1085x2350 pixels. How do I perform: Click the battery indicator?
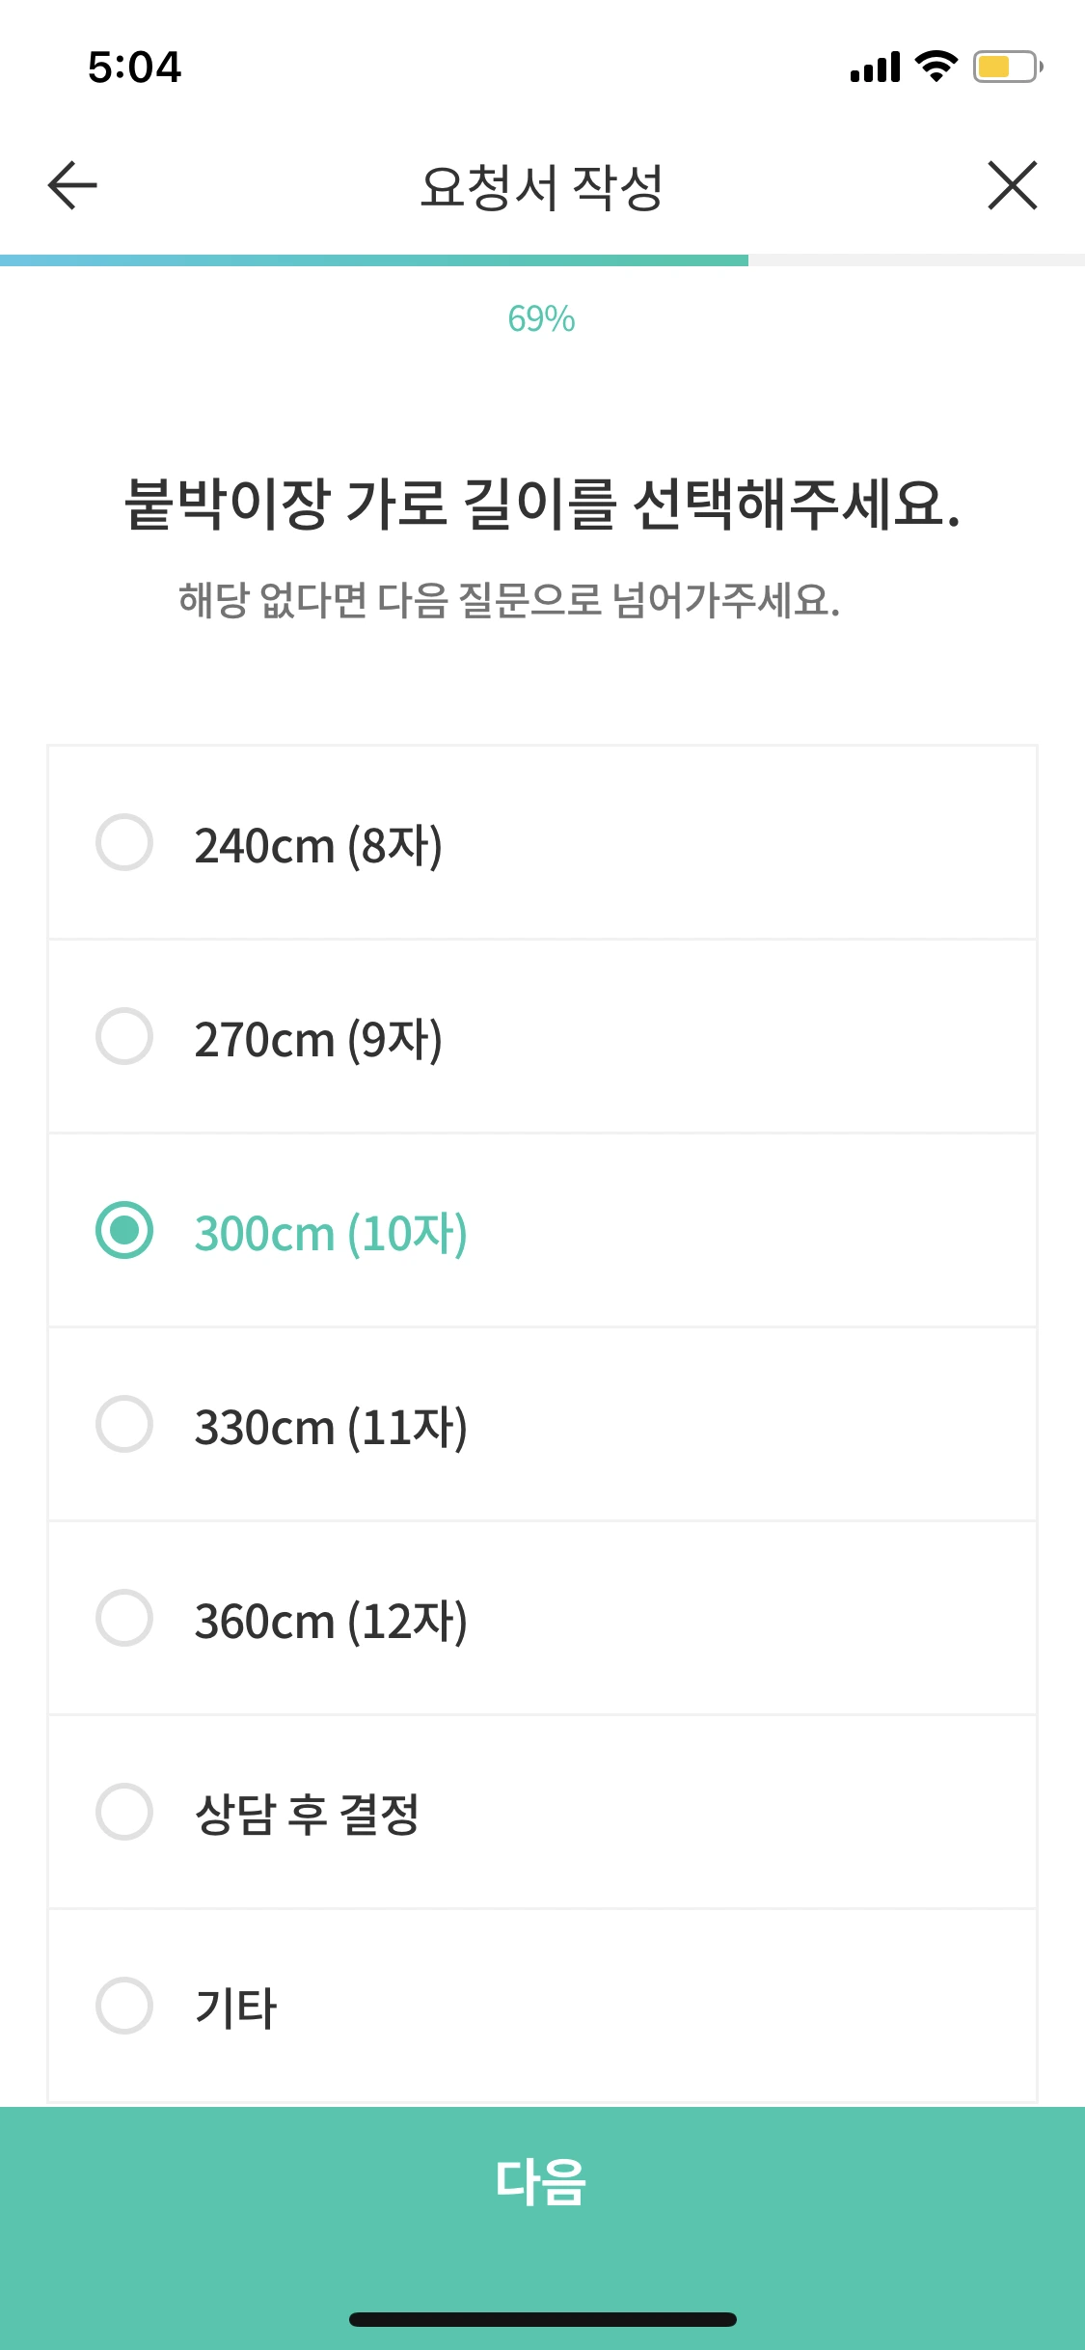1003,66
